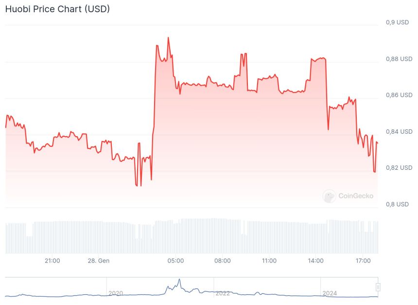Click the CoinGecko gecko logo icon
Screen dimensions: 418x305
329,196
